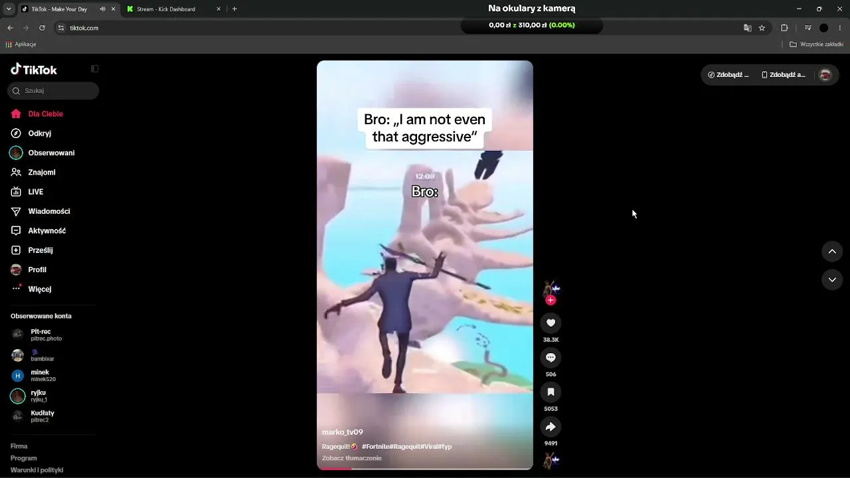The width and height of the screenshot is (850, 478).
Task: Open the browser extensions puzzle icon
Action: tap(784, 28)
